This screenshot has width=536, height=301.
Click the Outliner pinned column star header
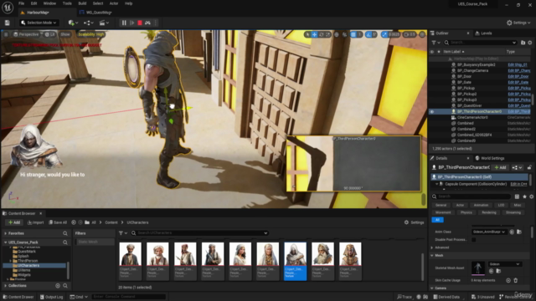click(x=439, y=52)
